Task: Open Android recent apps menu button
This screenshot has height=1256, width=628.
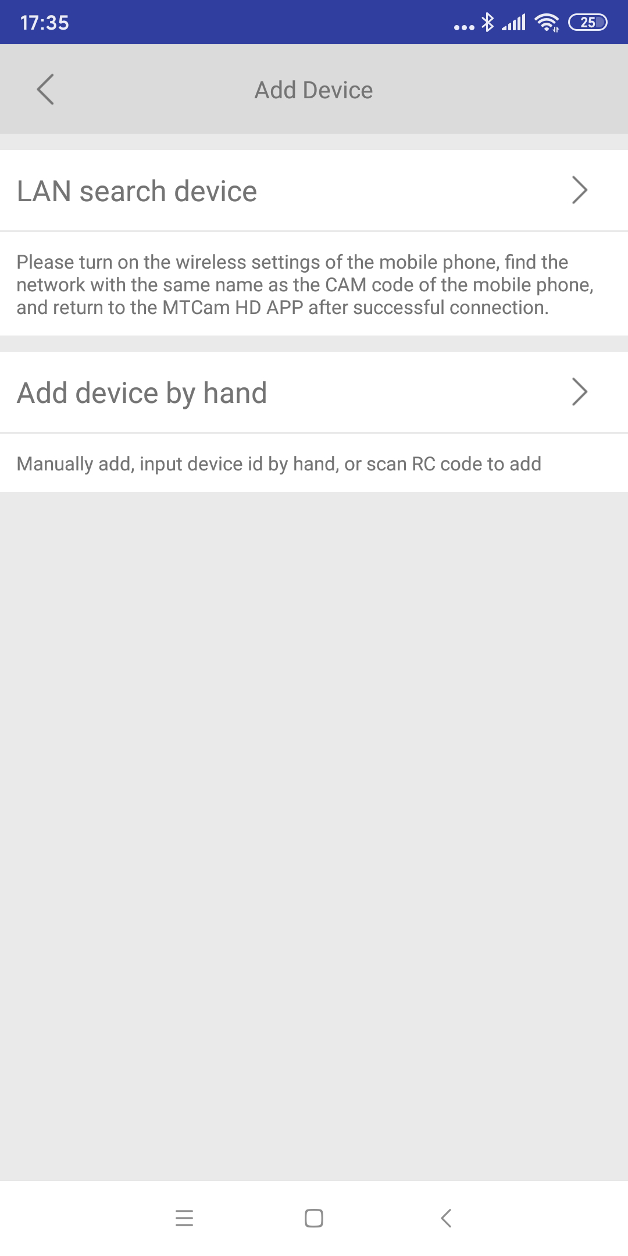Action: click(184, 1218)
